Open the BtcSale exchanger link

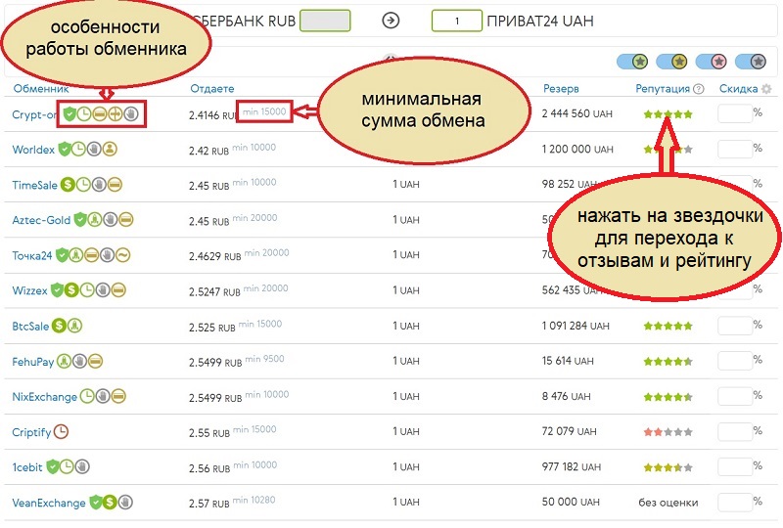click(x=30, y=327)
